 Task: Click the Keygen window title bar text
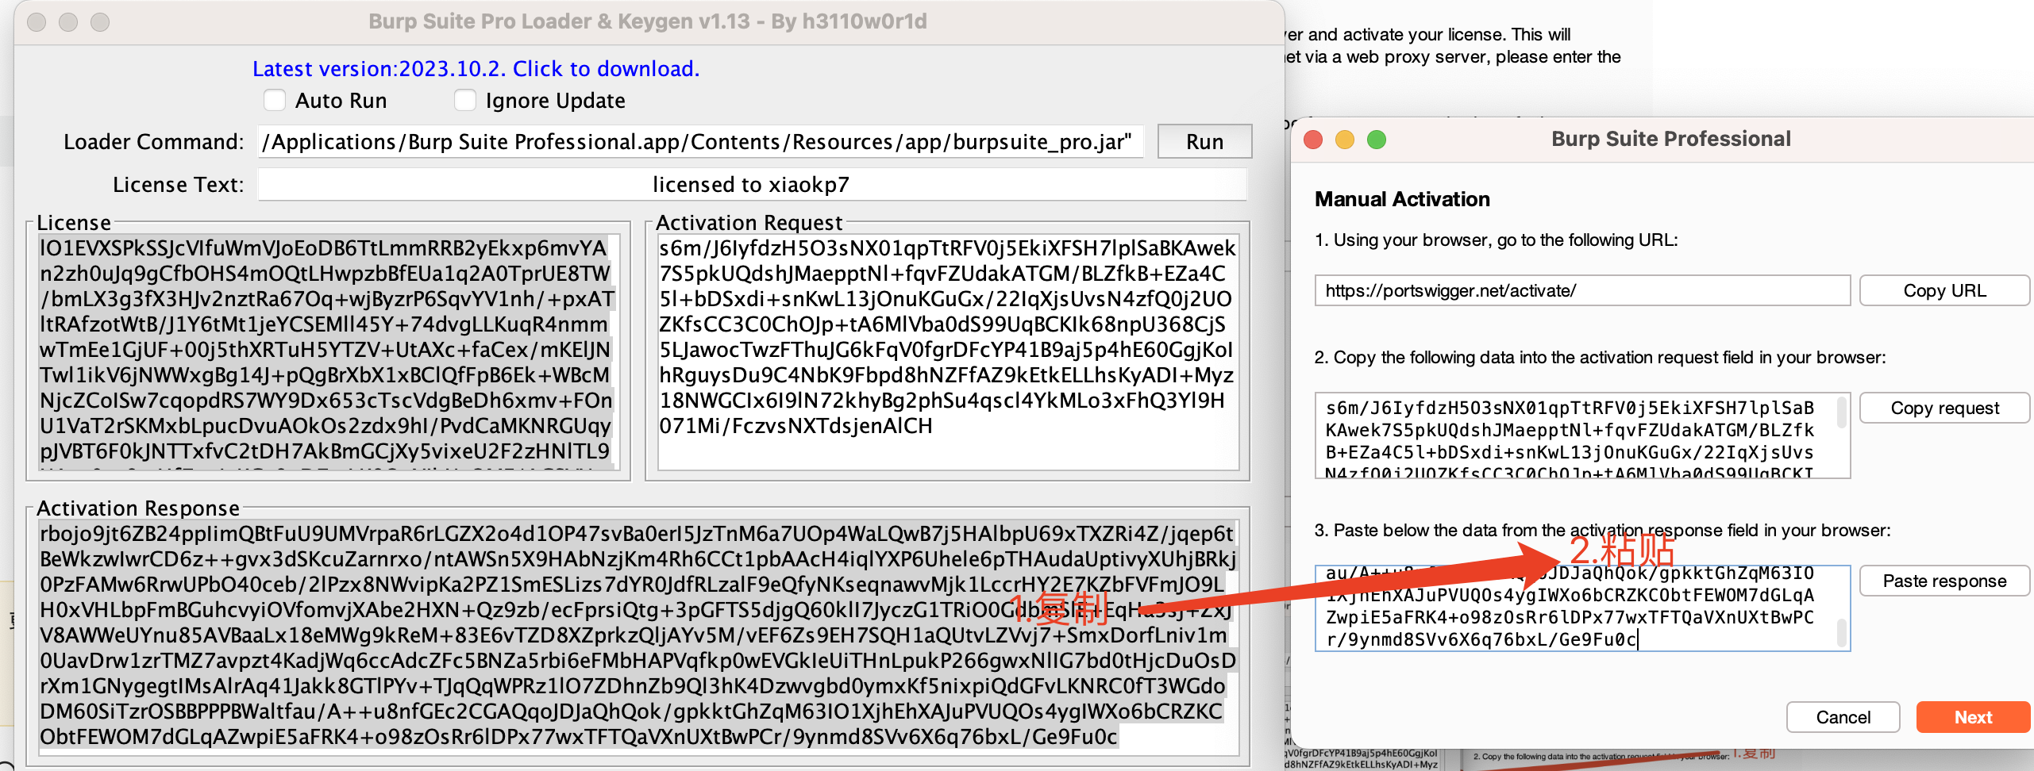pyautogui.click(x=648, y=21)
